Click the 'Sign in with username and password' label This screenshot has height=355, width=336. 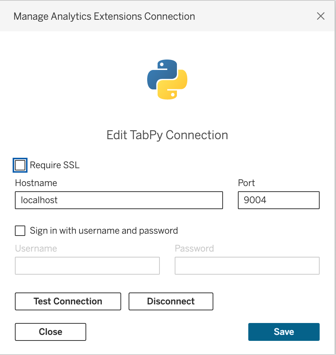(104, 231)
